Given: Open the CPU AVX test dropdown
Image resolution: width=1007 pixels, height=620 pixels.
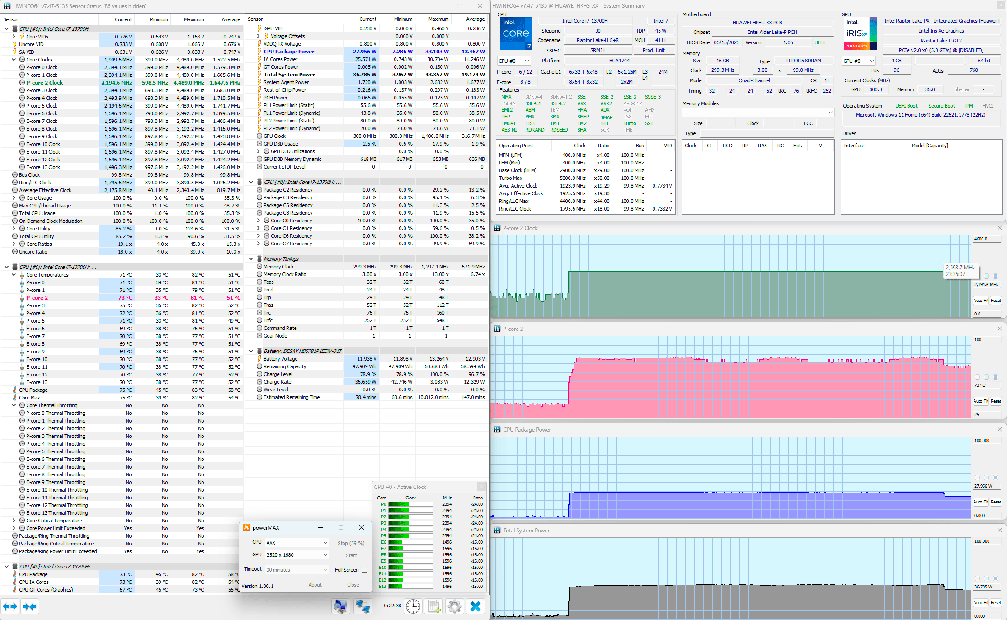Looking at the screenshot, I should point(296,542).
